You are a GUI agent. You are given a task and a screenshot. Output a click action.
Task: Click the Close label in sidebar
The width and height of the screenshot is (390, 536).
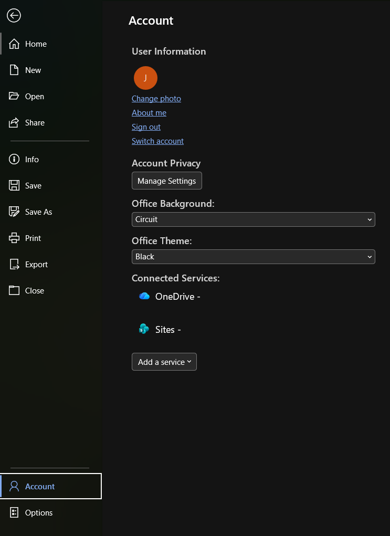tap(35, 290)
